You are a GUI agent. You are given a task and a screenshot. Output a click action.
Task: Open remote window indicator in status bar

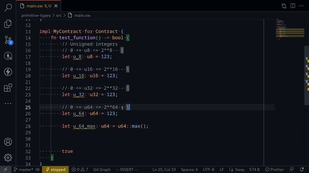pos(5,170)
